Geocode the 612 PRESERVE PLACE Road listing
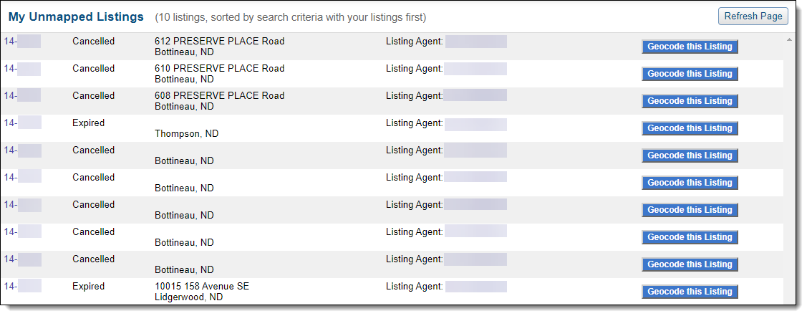807x316 pixels. pyautogui.click(x=690, y=47)
